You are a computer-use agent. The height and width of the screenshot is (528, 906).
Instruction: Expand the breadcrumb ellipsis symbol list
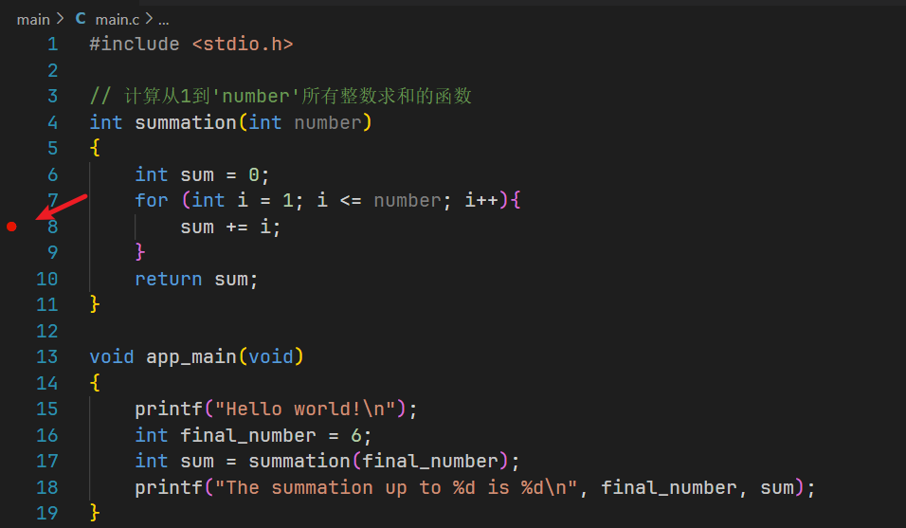click(163, 19)
